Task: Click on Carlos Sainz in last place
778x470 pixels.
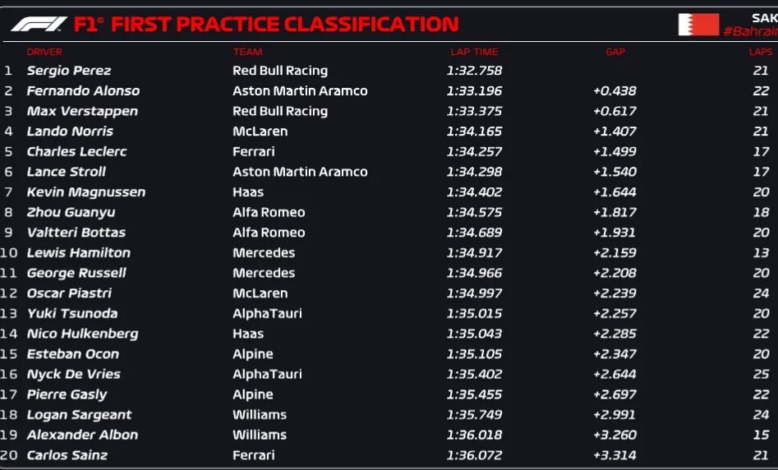Action: tap(67, 455)
